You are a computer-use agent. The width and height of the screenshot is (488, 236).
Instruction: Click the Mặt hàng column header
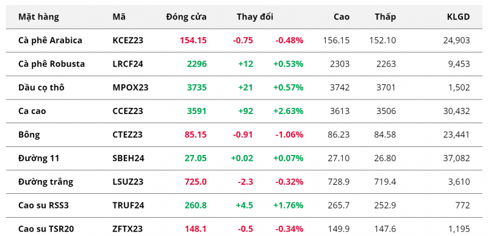38,17
